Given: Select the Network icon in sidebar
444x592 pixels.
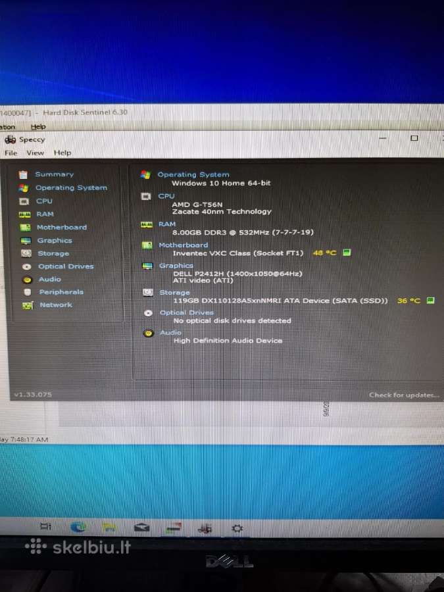Looking at the screenshot, I should pyautogui.click(x=28, y=305).
